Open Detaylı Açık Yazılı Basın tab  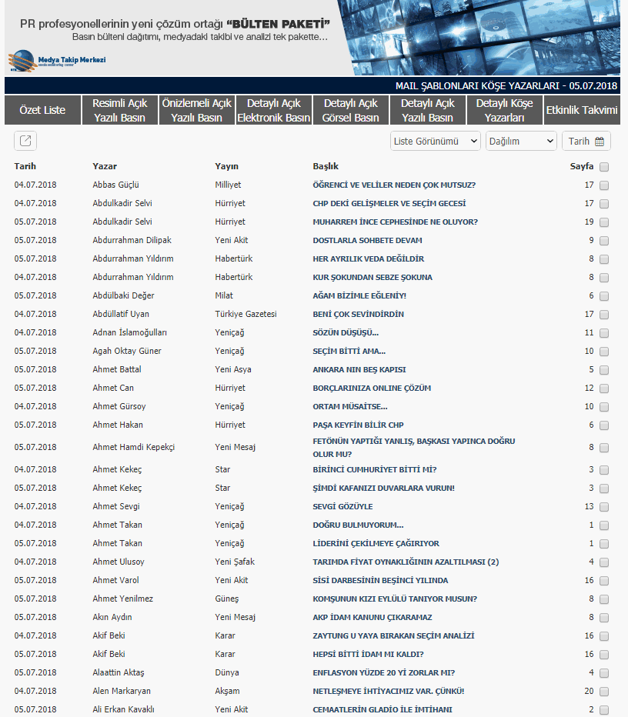click(427, 110)
